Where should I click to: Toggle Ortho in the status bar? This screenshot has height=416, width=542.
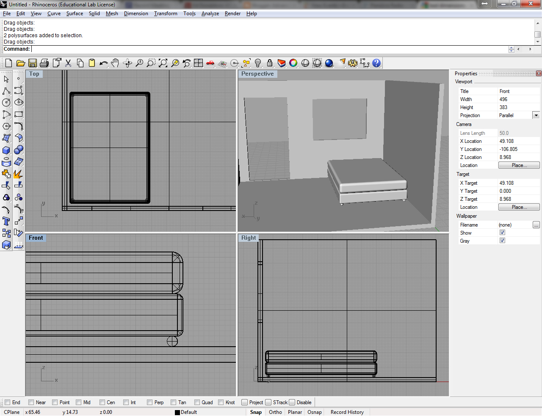pos(275,412)
